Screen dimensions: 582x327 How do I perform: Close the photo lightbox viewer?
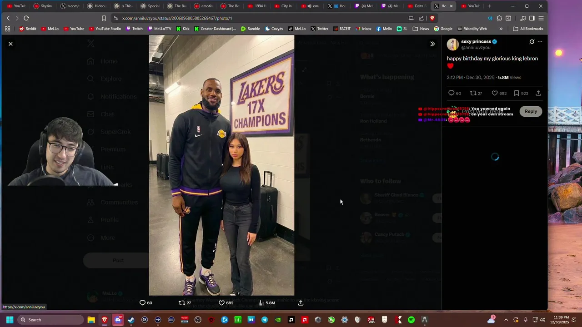[x=10, y=44]
